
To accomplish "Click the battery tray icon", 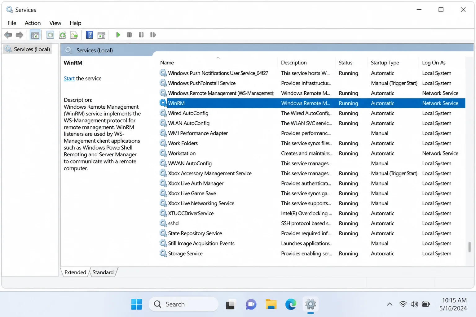I will 426,304.
